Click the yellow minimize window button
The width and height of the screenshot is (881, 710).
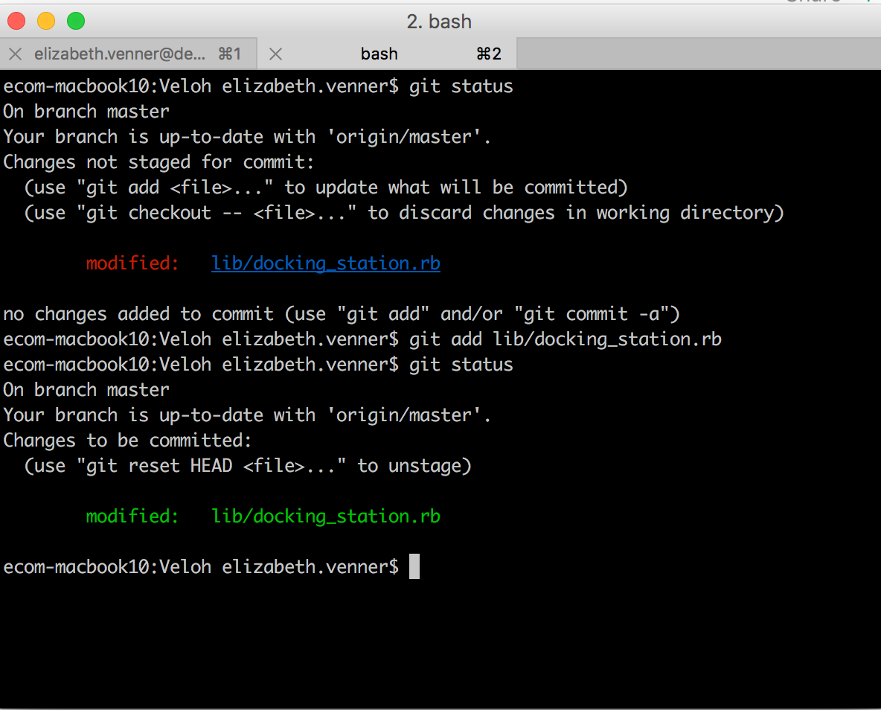(46, 22)
